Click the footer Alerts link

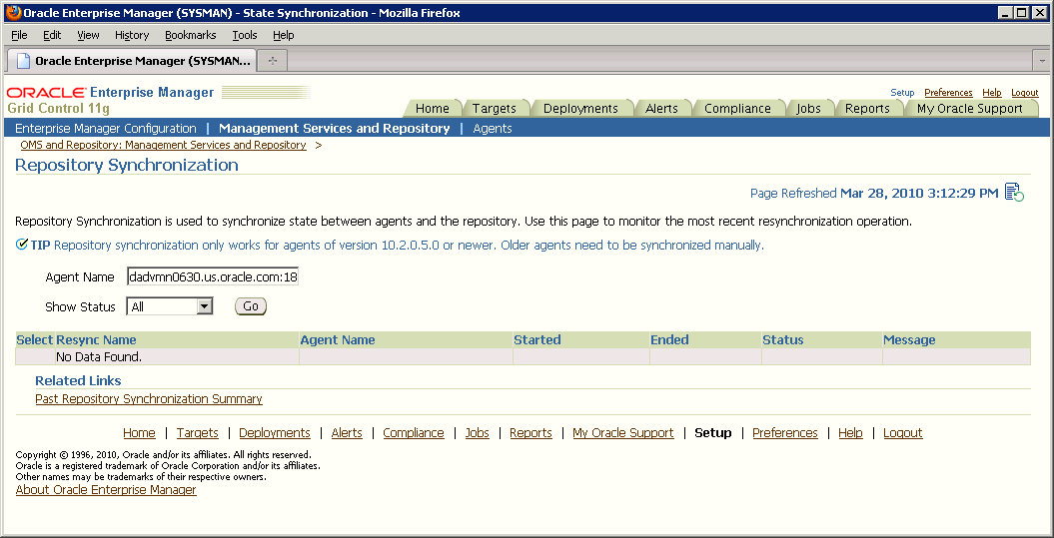(347, 433)
